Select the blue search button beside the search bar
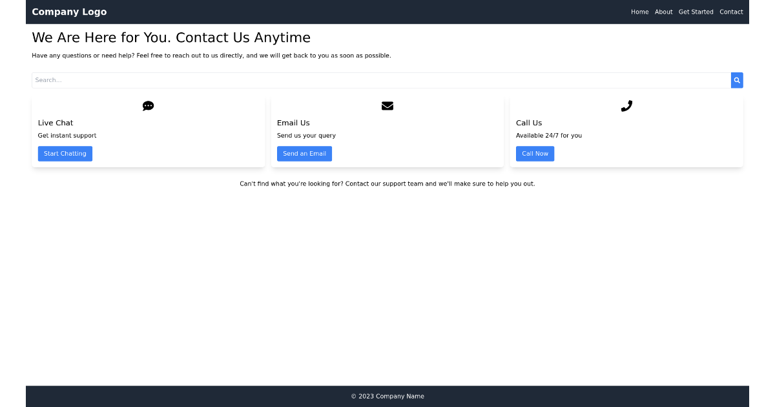Image resolution: width=775 pixels, height=407 pixels. [x=736, y=79]
